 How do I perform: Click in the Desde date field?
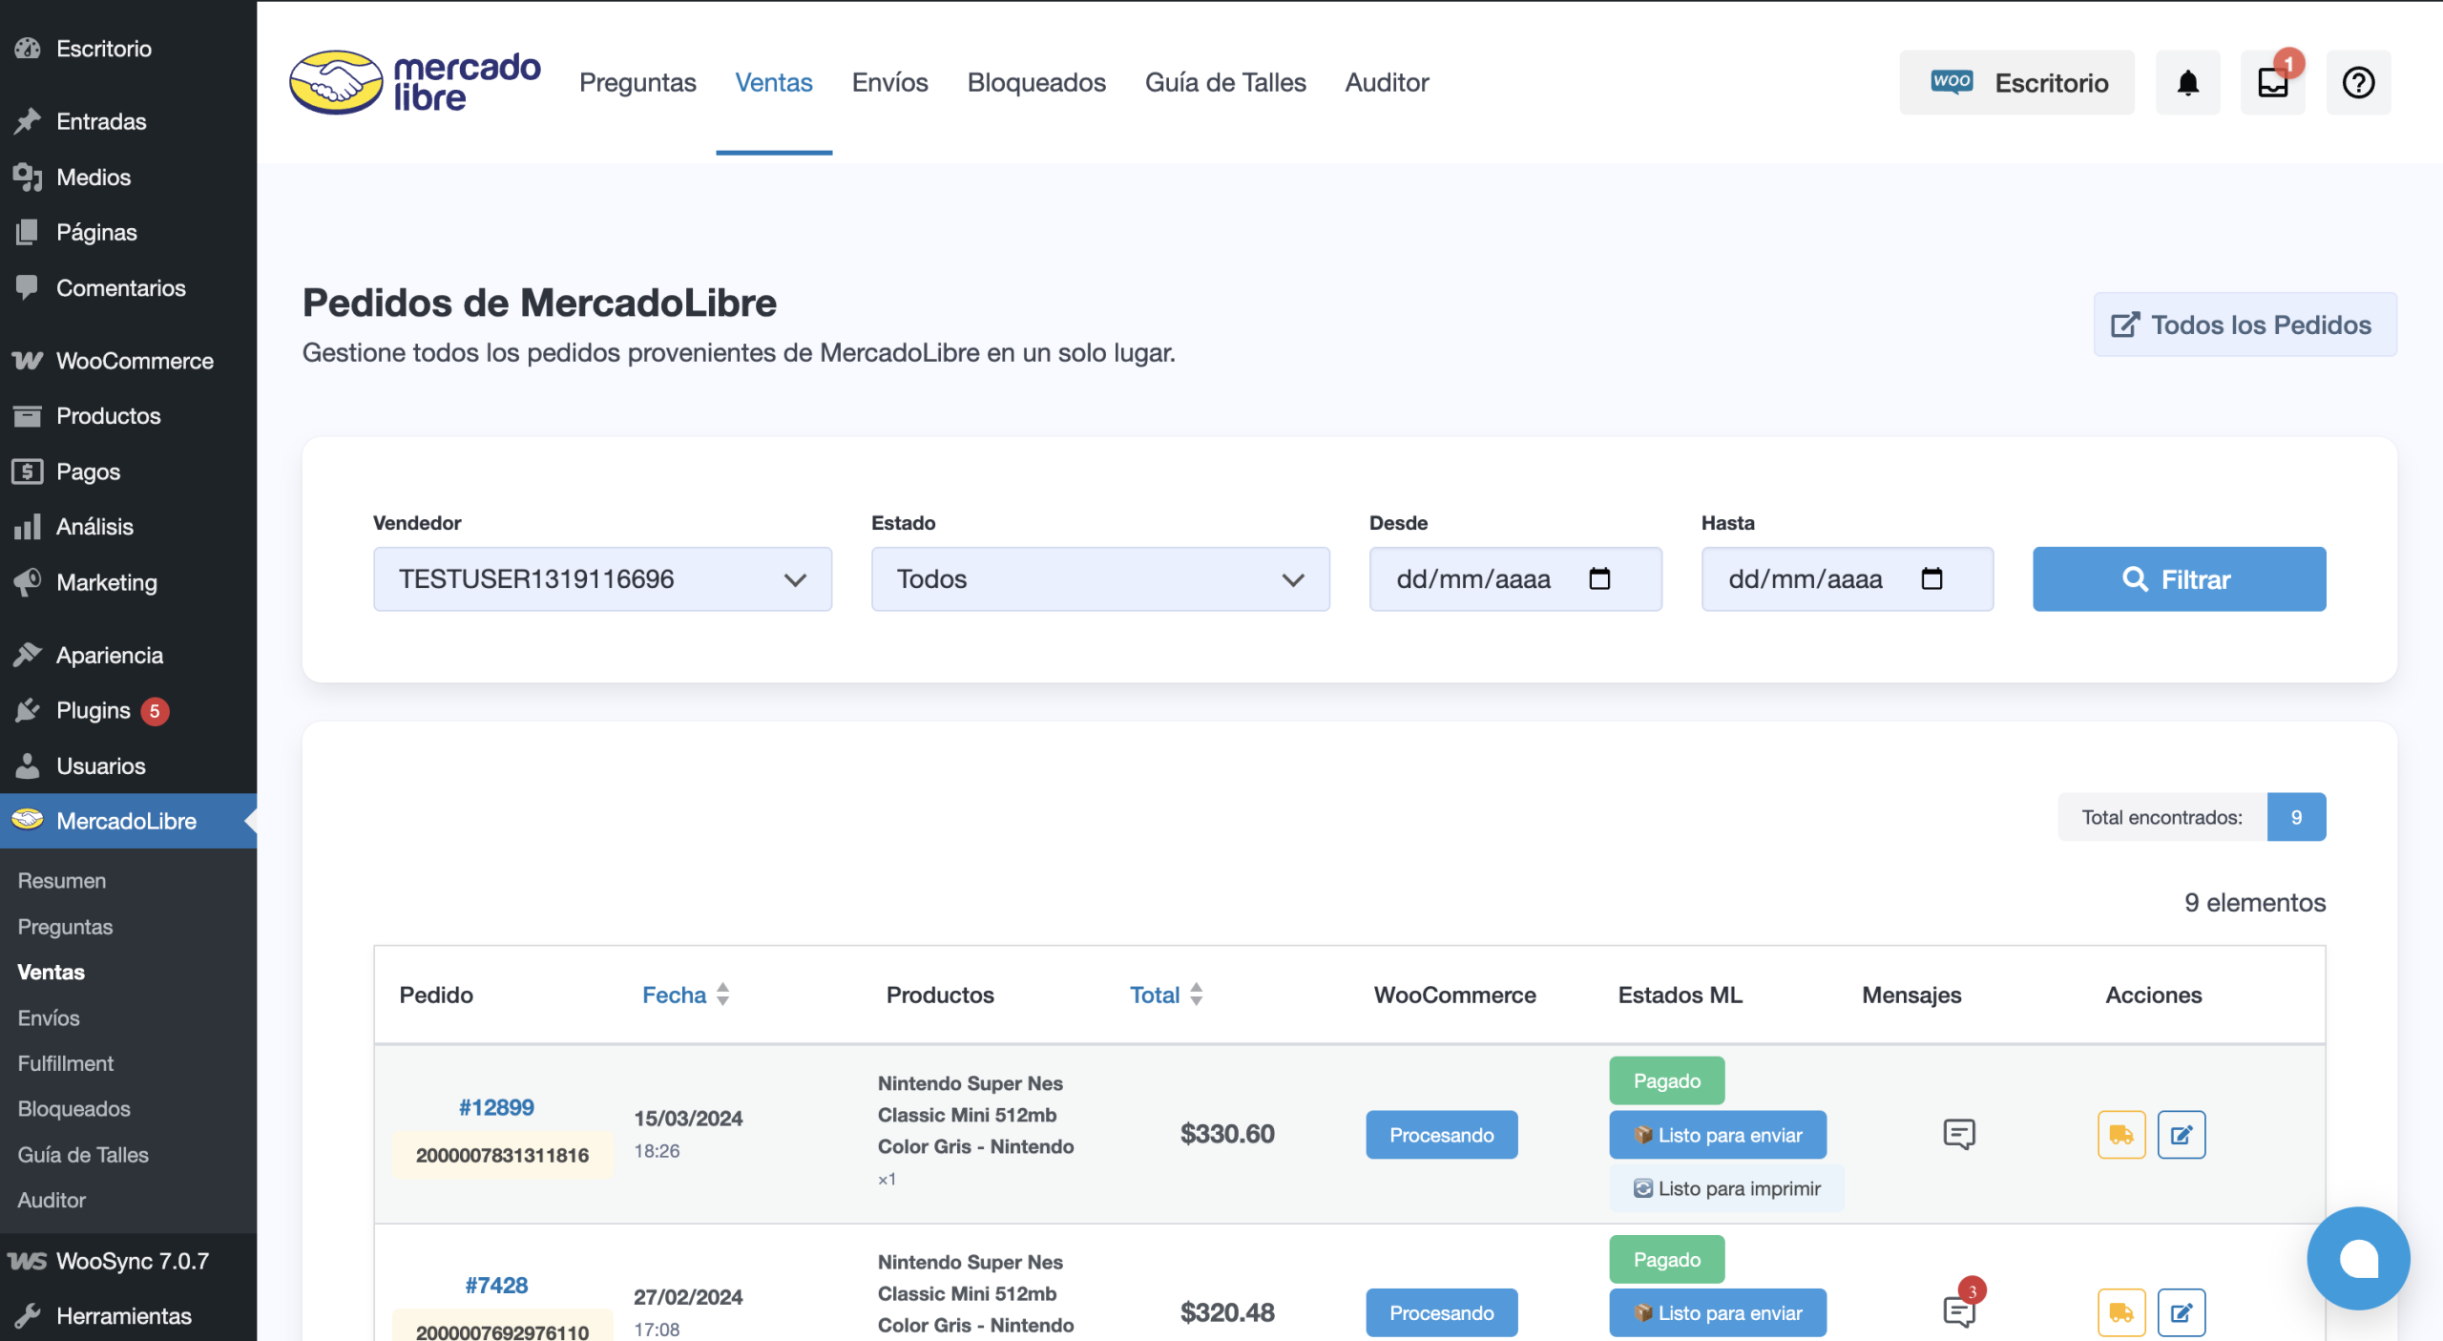[x=1514, y=579]
